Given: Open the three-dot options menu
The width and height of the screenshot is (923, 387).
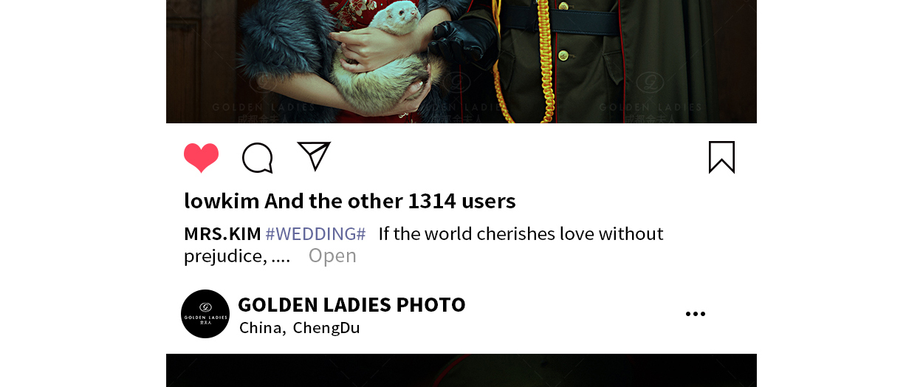Looking at the screenshot, I should pos(695,314).
